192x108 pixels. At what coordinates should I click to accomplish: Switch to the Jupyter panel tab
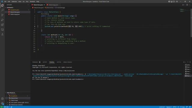(59, 62)
